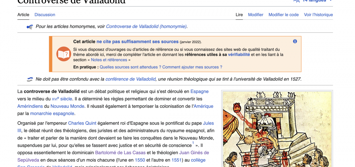Open the XVIe siècle link
This screenshot has height=167, width=355.
click(62, 99)
